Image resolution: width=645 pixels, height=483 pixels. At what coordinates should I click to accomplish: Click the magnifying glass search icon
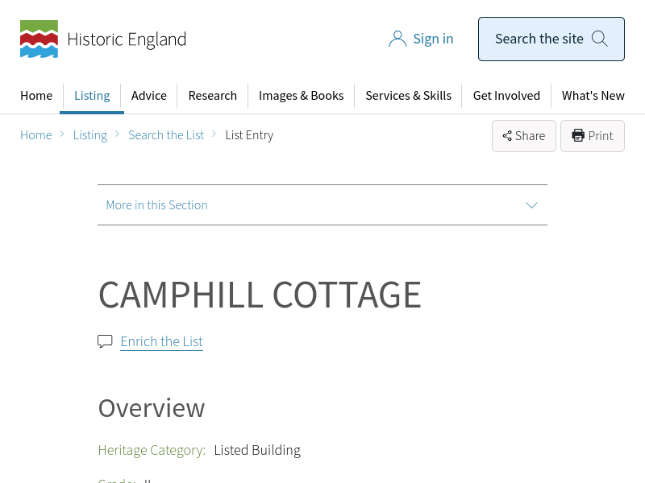click(599, 39)
